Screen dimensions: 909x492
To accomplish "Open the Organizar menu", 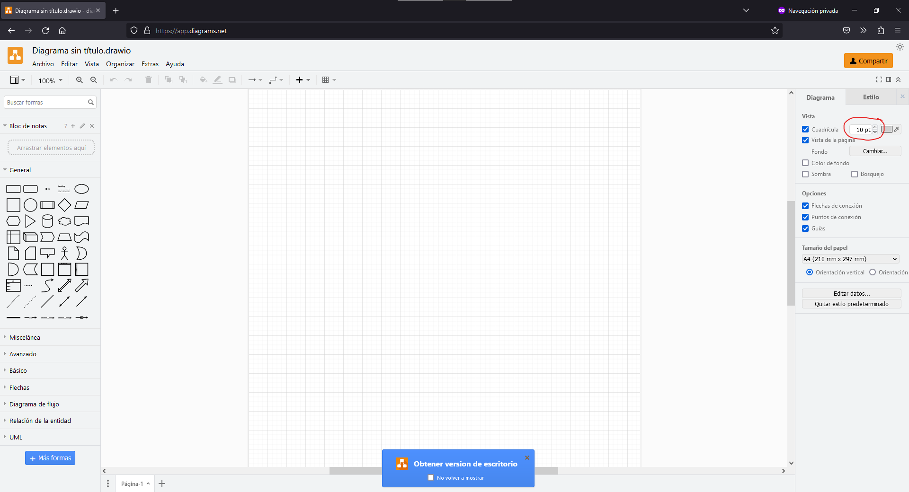I will tap(120, 64).
